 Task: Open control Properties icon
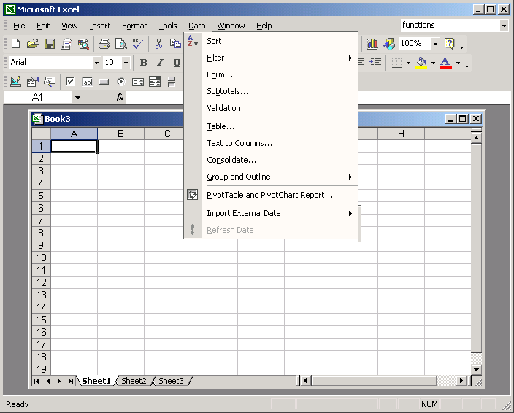(x=33, y=81)
